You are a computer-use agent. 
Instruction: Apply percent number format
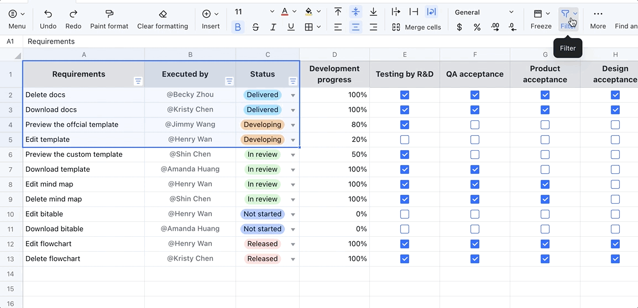point(477,27)
